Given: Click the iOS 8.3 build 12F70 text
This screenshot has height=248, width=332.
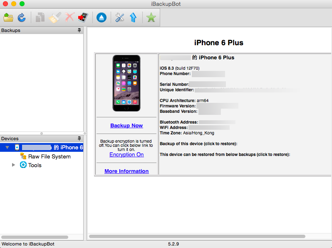Looking at the screenshot, I should point(180,68).
